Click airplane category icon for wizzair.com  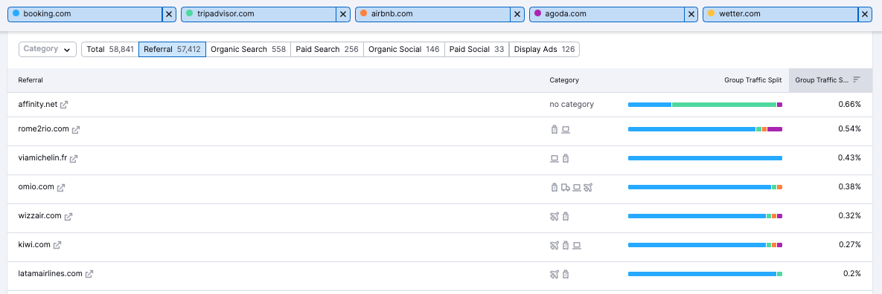[554, 217]
